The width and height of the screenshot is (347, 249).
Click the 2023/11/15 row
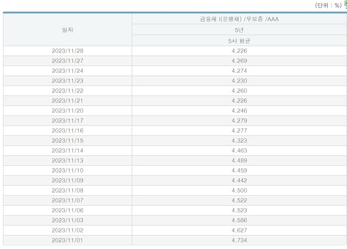67,141
